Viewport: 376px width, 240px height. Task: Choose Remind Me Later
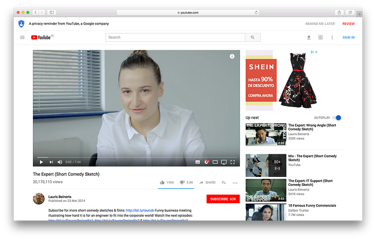tap(320, 24)
